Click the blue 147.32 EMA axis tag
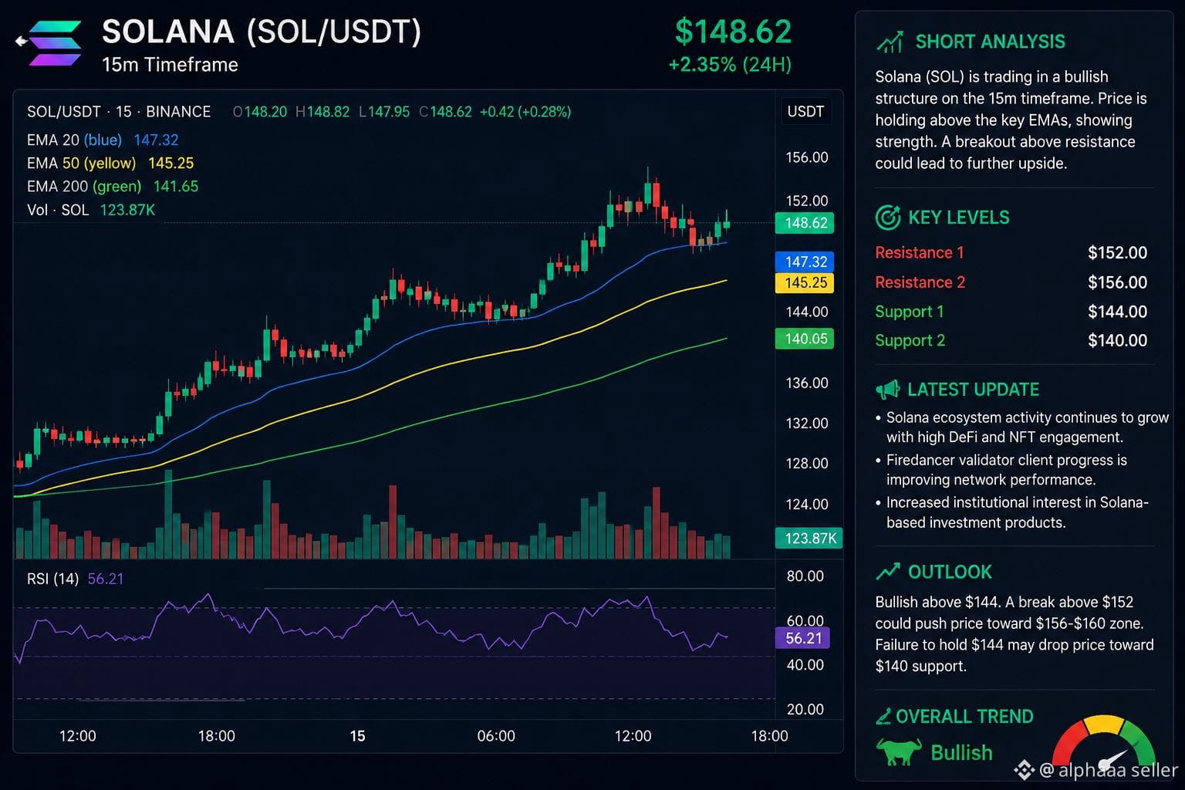This screenshot has height=790, width=1185. pyautogui.click(x=805, y=262)
